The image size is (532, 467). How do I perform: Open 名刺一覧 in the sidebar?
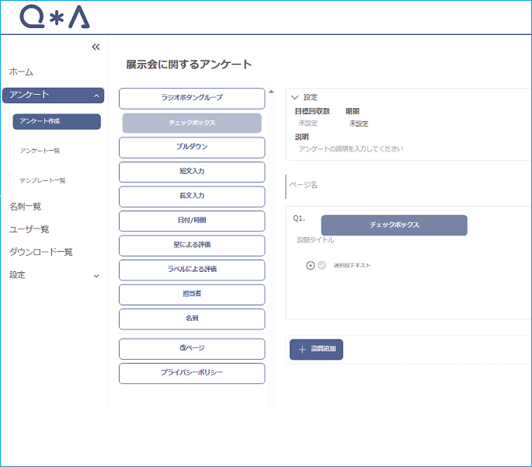(25, 207)
